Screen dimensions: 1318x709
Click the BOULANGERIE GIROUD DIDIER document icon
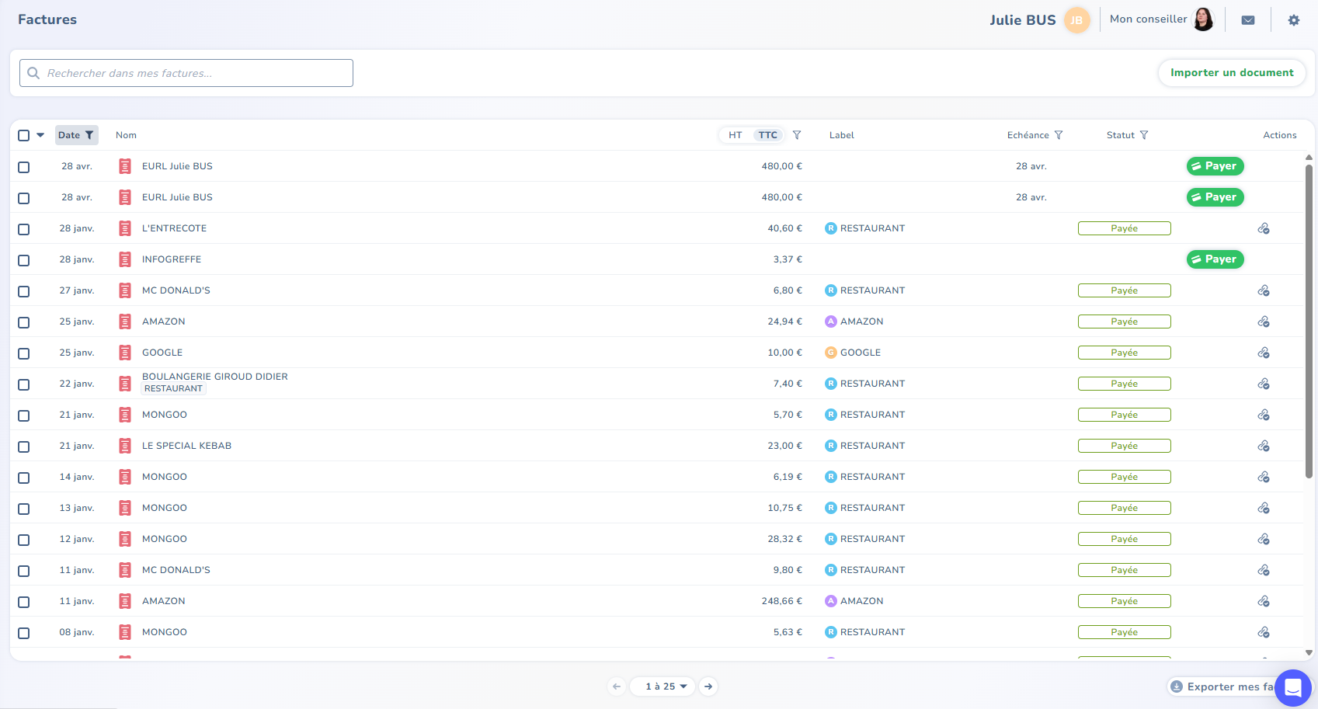(x=125, y=384)
